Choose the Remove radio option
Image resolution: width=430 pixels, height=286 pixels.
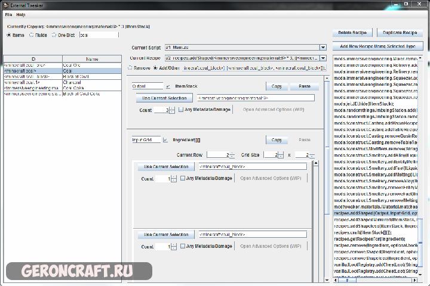pos(131,68)
